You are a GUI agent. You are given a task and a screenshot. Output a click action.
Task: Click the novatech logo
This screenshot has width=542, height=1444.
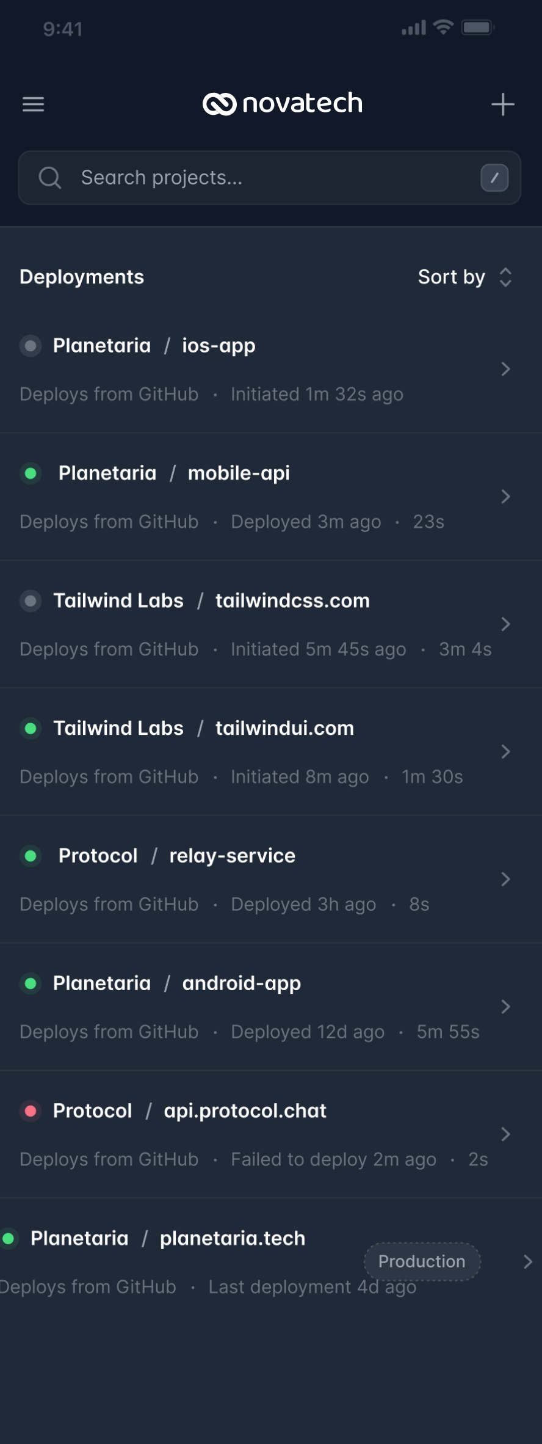[283, 104]
